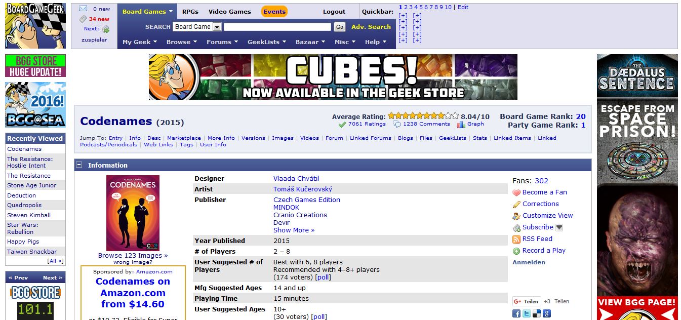Screen dimensions: 681x320
Task: Open the mail envelope icon for messages
Action: pos(83,9)
